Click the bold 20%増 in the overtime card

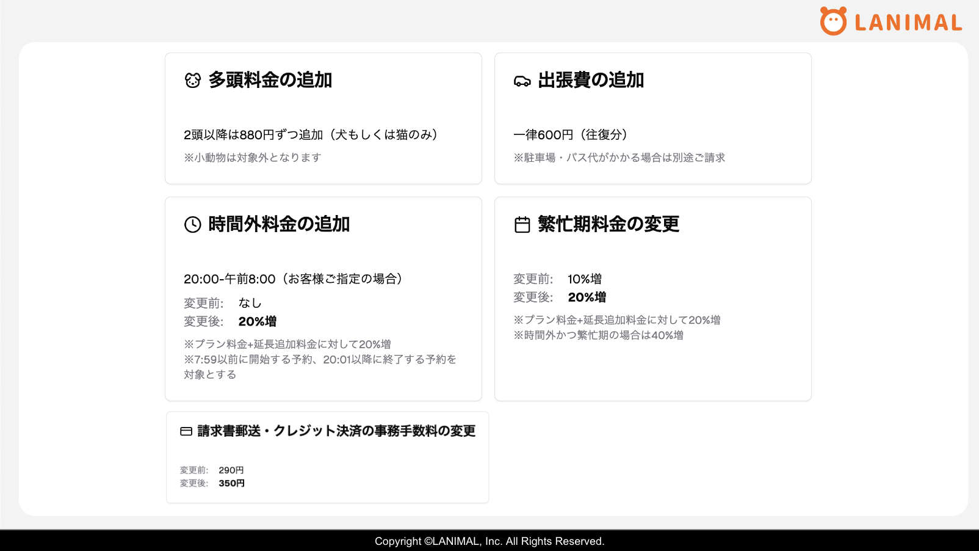tap(258, 321)
